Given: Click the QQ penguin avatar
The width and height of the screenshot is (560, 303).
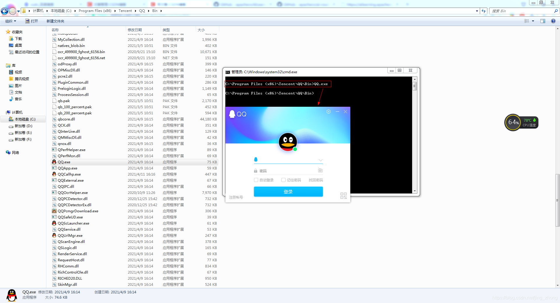Looking at the screenshot, I should (288, 142).
